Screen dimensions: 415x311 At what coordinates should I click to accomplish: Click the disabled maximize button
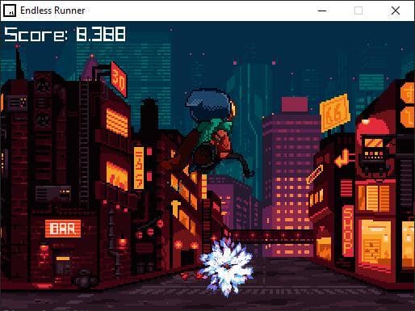pyautogui.click(x=358, y=11)
